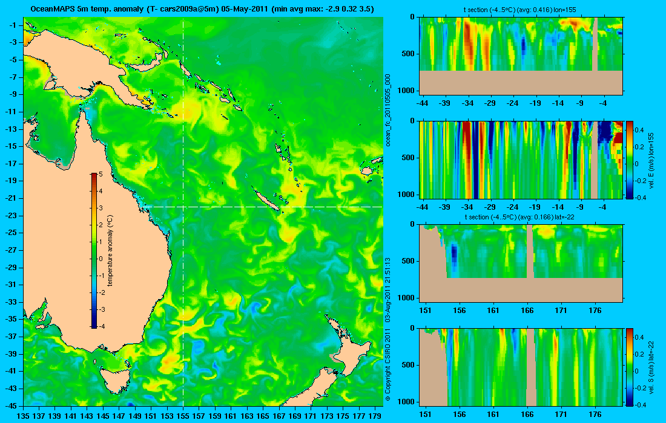Click New Caledonia island on the map
666x423 pixels.
click(267, 200)
